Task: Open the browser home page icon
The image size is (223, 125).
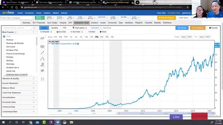Action: [x=16, y=7]
